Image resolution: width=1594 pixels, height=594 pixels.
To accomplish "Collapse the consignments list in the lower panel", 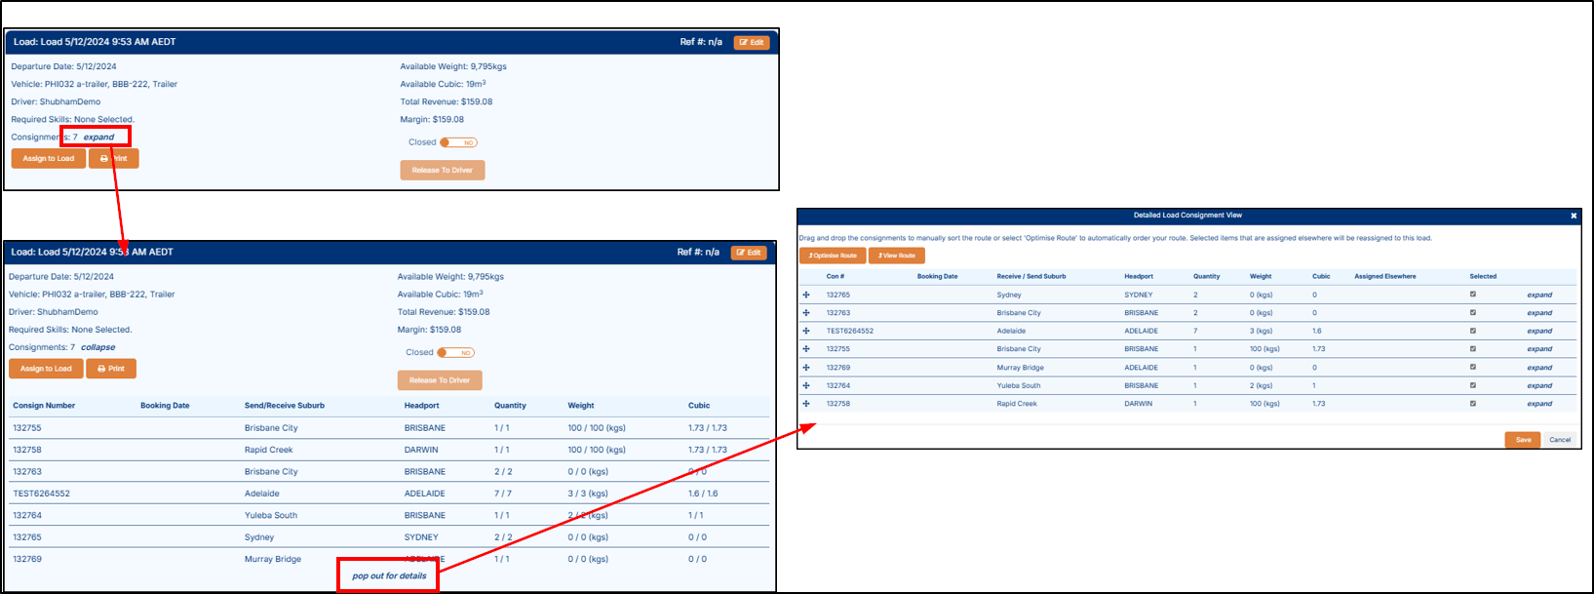I will [x=97, y=347].
